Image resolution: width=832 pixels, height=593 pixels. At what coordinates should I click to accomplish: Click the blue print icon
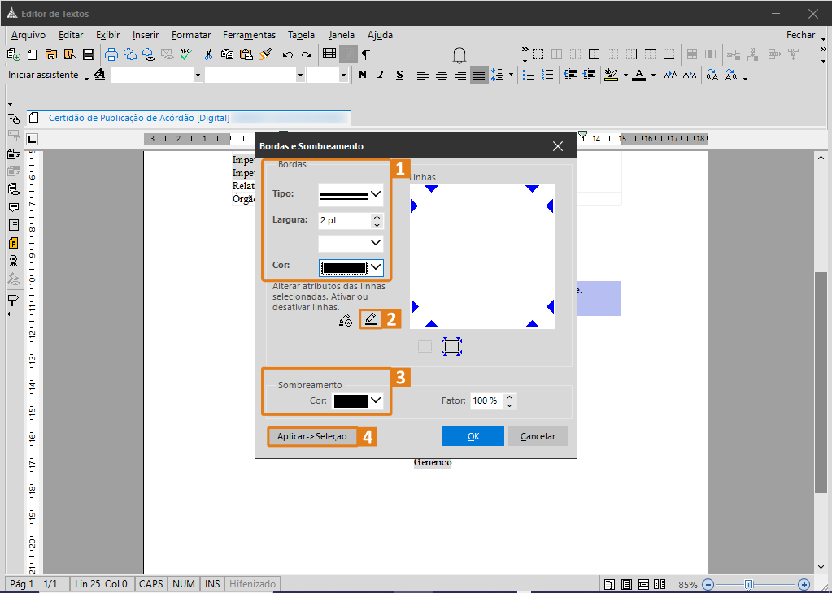click(111, 54)
